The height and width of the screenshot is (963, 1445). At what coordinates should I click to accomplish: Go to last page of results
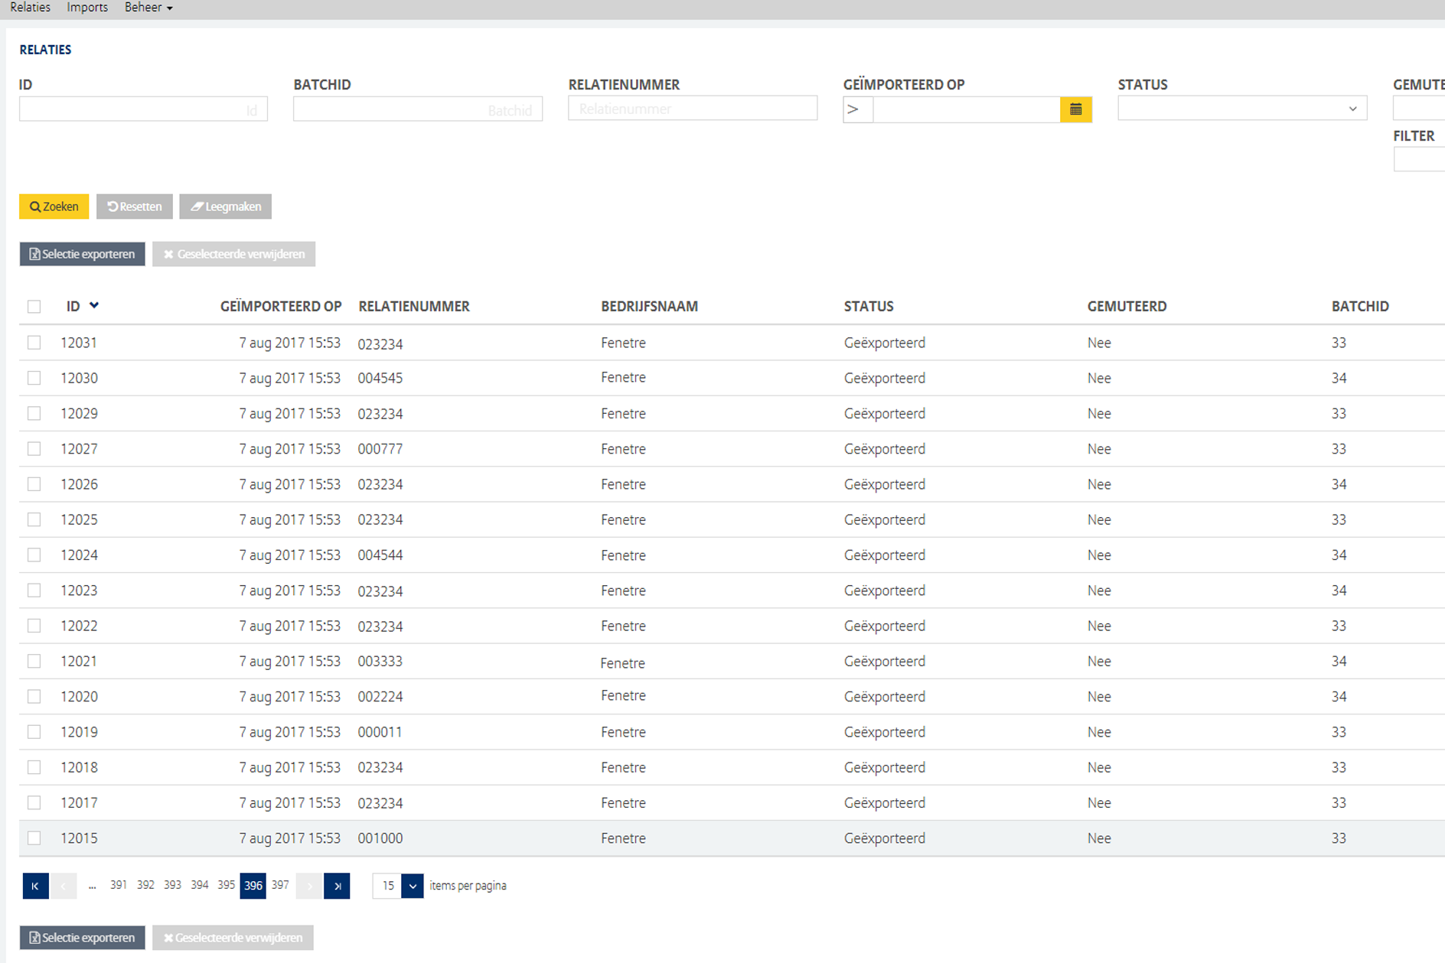(337, 886)
